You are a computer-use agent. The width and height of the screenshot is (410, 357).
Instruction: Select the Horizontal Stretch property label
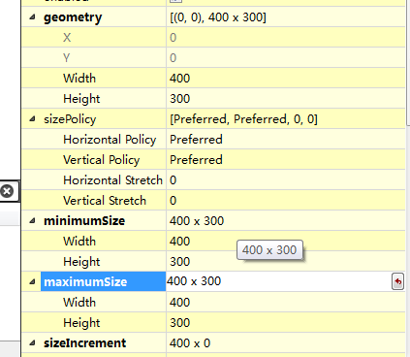(x=112, y=180)
